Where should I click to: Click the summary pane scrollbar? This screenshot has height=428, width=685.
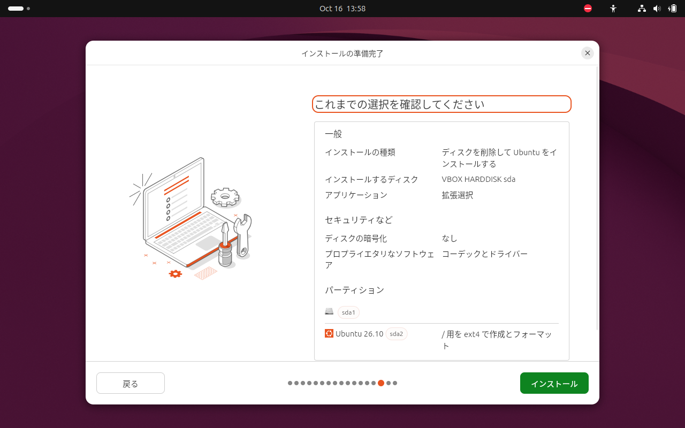[x=597, y=198]
